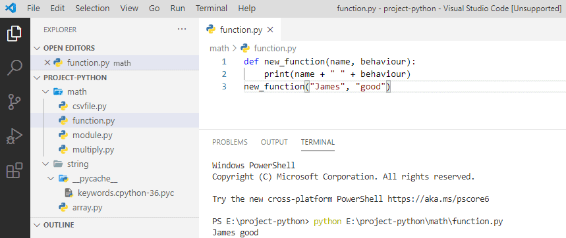Open the Extensions view
This screenshot has width=566, height=238.
point(14,170)
